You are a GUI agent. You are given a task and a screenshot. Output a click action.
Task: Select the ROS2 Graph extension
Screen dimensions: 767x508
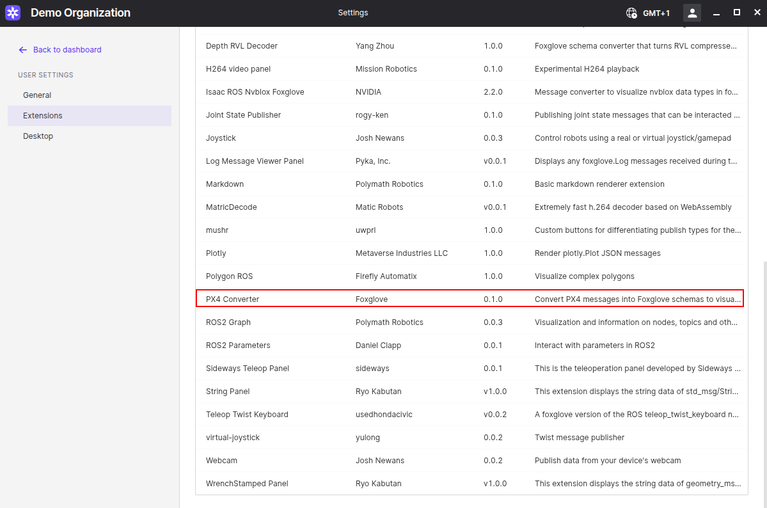point(471,322)
